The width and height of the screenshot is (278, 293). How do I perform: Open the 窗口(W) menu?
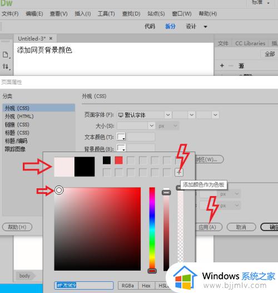click(x=182, y=13)
